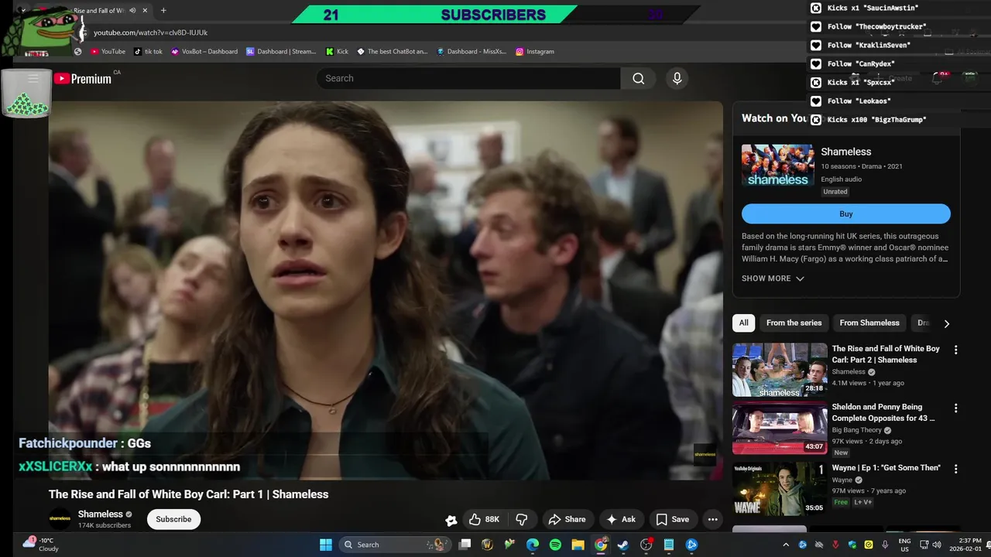Switch to Google Chrome on the taskbar
Viewport: 991px width, 557px height.
[x=601, y=545]
